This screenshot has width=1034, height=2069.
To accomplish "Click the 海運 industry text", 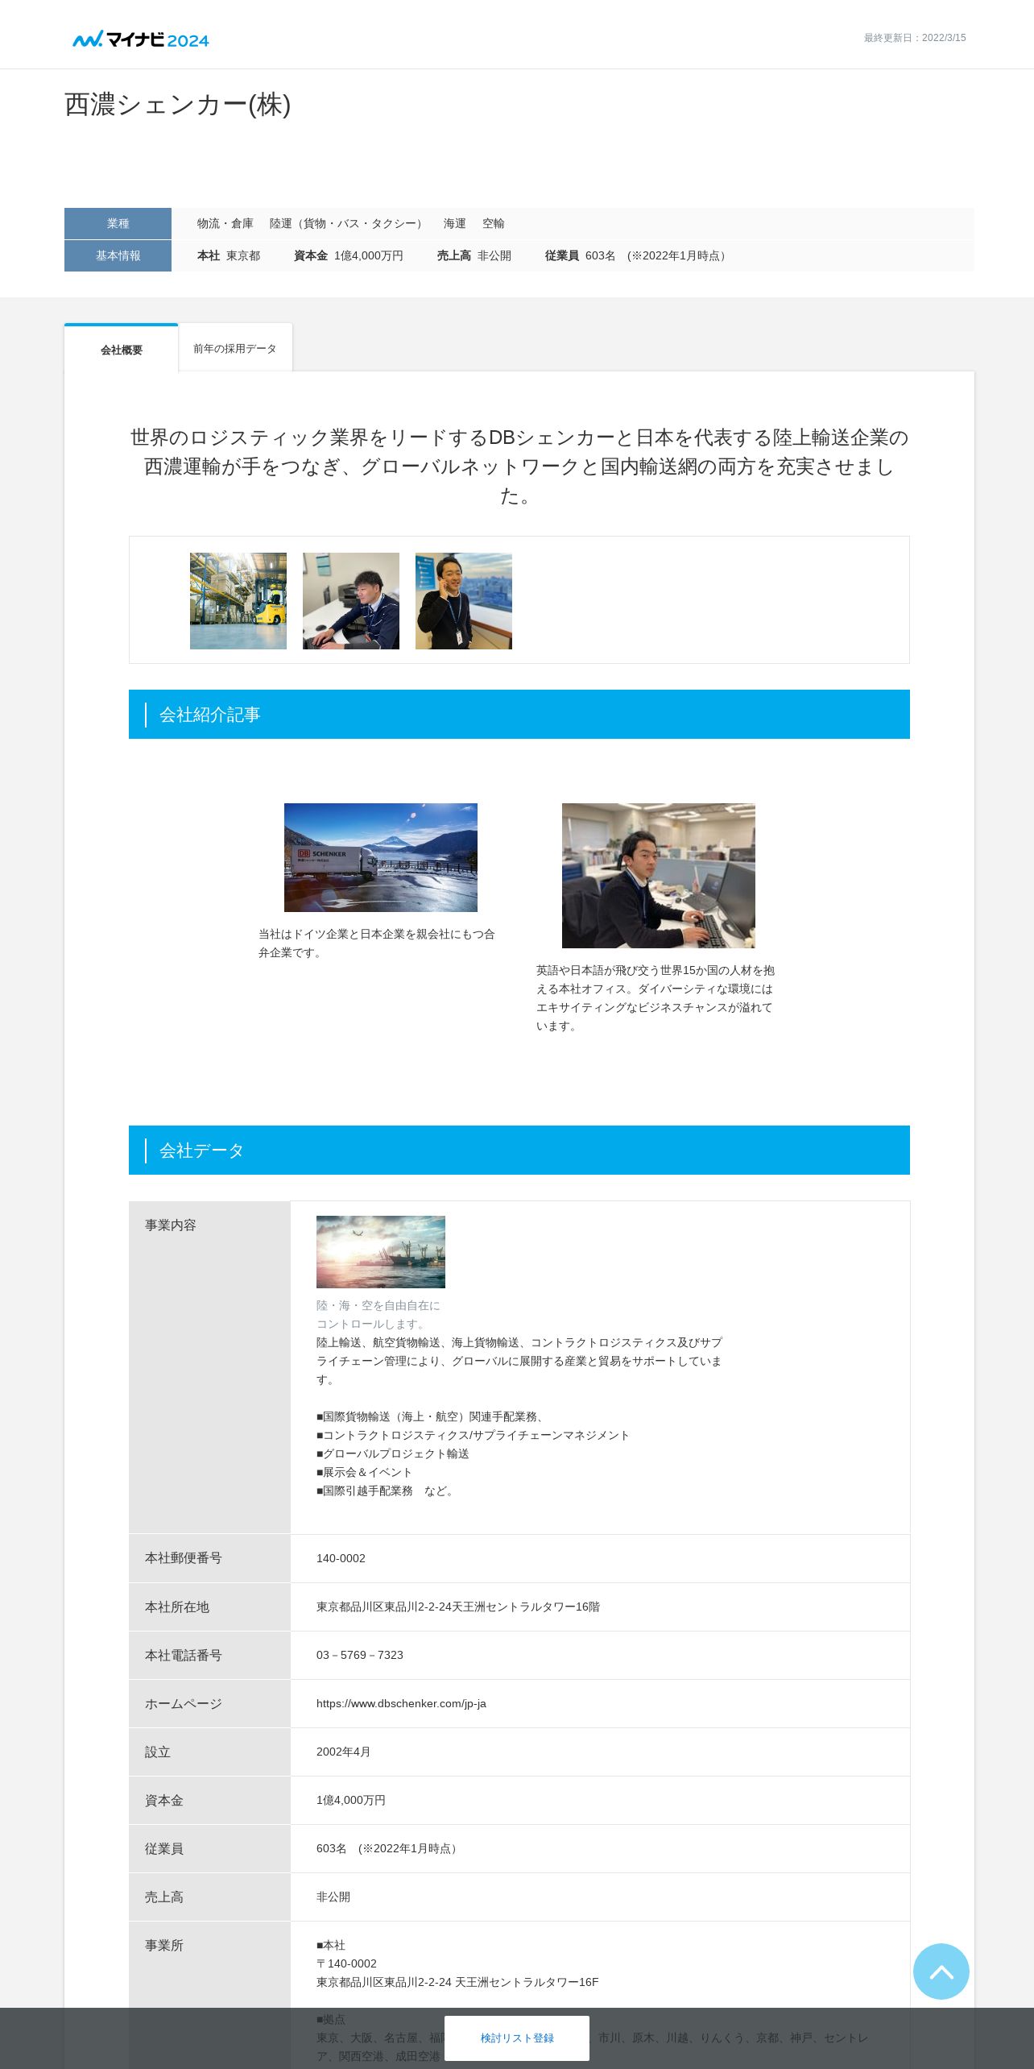I will [x=455, y=223].
